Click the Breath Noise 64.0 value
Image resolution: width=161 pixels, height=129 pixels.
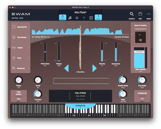123,87
